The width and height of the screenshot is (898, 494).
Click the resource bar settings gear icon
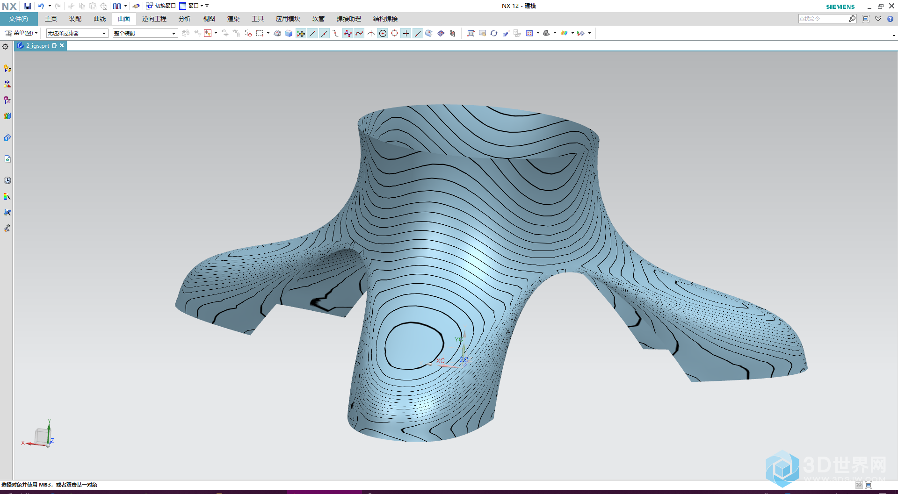(6, 47)
